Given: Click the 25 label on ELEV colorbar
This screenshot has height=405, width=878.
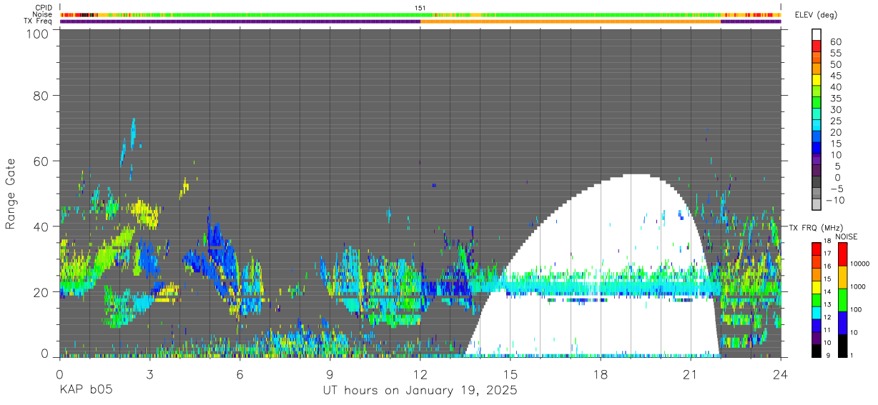Looking at the screenshot, I should [x=834, y=121].
